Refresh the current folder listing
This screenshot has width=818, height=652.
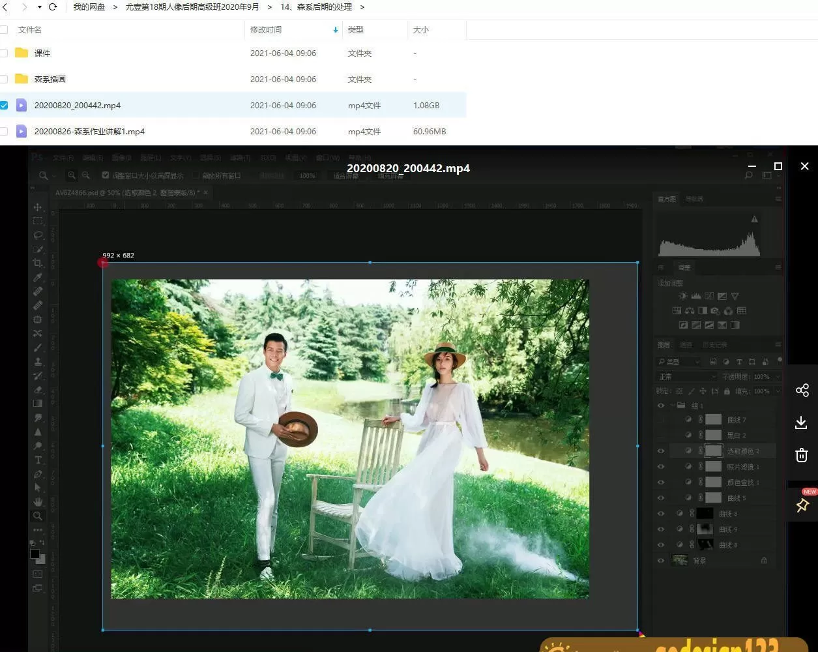tap(53, 7)
